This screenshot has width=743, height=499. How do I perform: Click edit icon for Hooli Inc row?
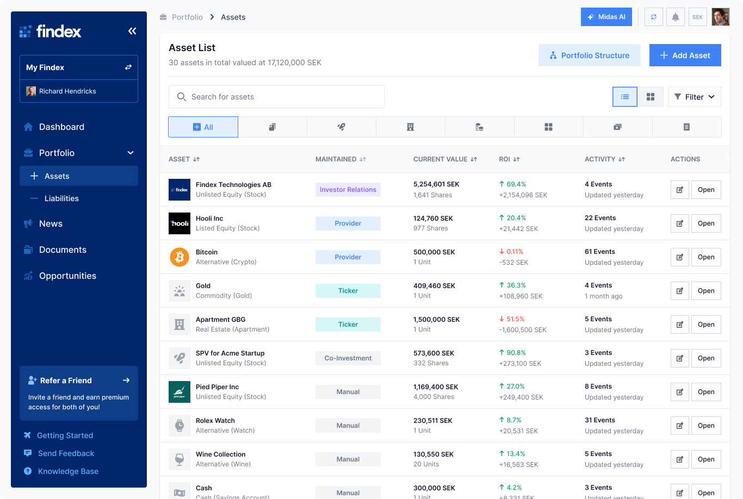click(679, 223)
